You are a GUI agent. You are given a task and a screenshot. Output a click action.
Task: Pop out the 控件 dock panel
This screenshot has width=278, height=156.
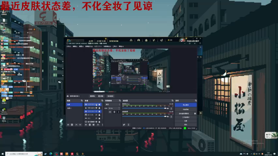196,101
